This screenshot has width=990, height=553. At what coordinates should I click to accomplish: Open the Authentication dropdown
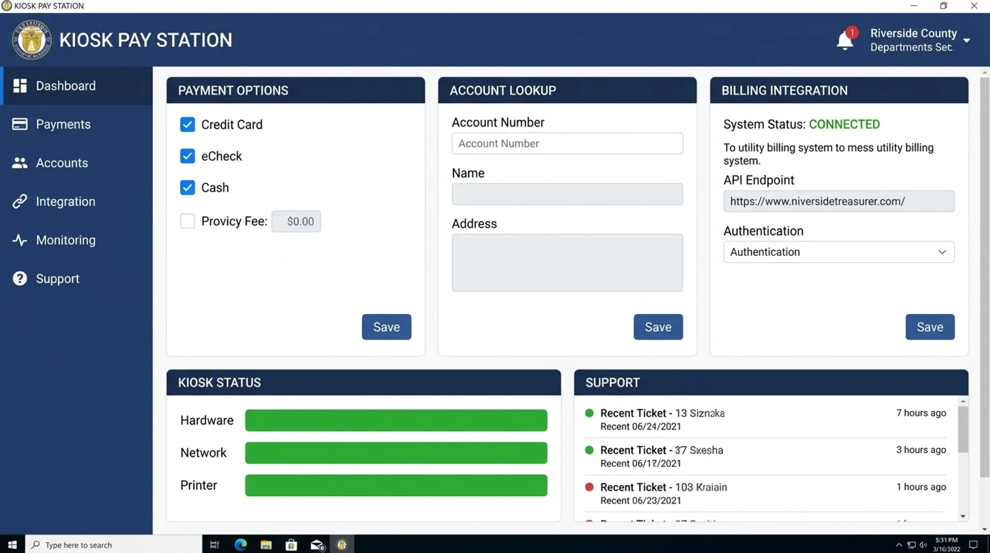(839, 252)
